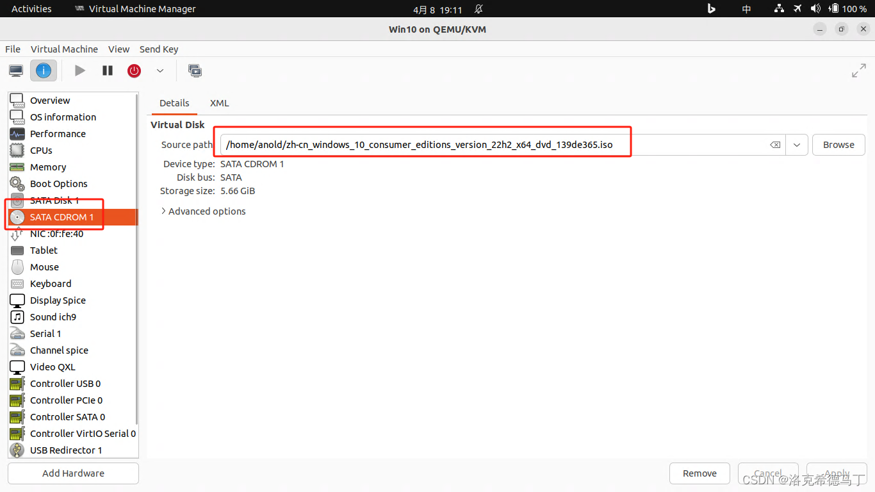Image resolution: width=875 pixels, height=492 pixels.
Task: Open Activities overview
Action: click(x=31, y=9)
